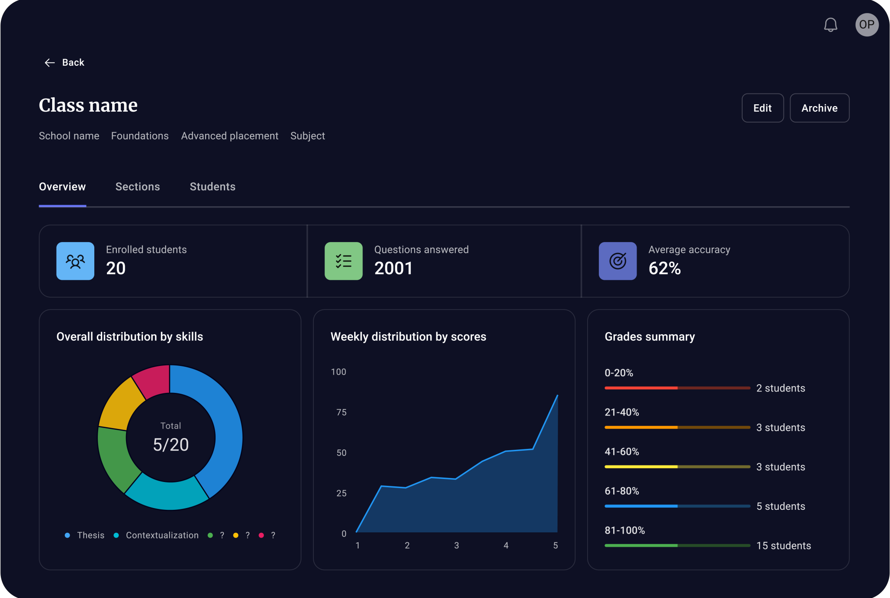Open the notifications bell icon
Image resolution: width=890 pixels, height=598 pixels.
(830, 25)
